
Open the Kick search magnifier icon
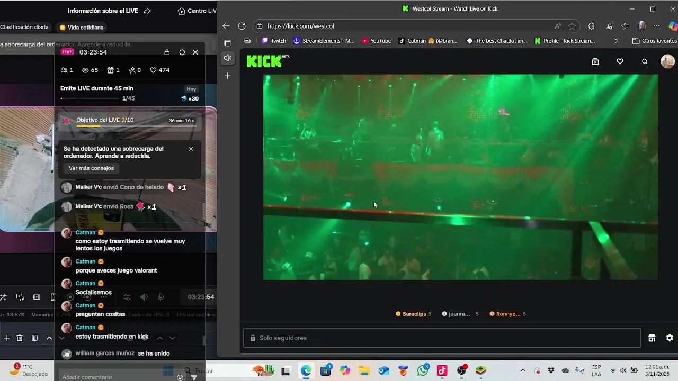[x=645, y=61]
